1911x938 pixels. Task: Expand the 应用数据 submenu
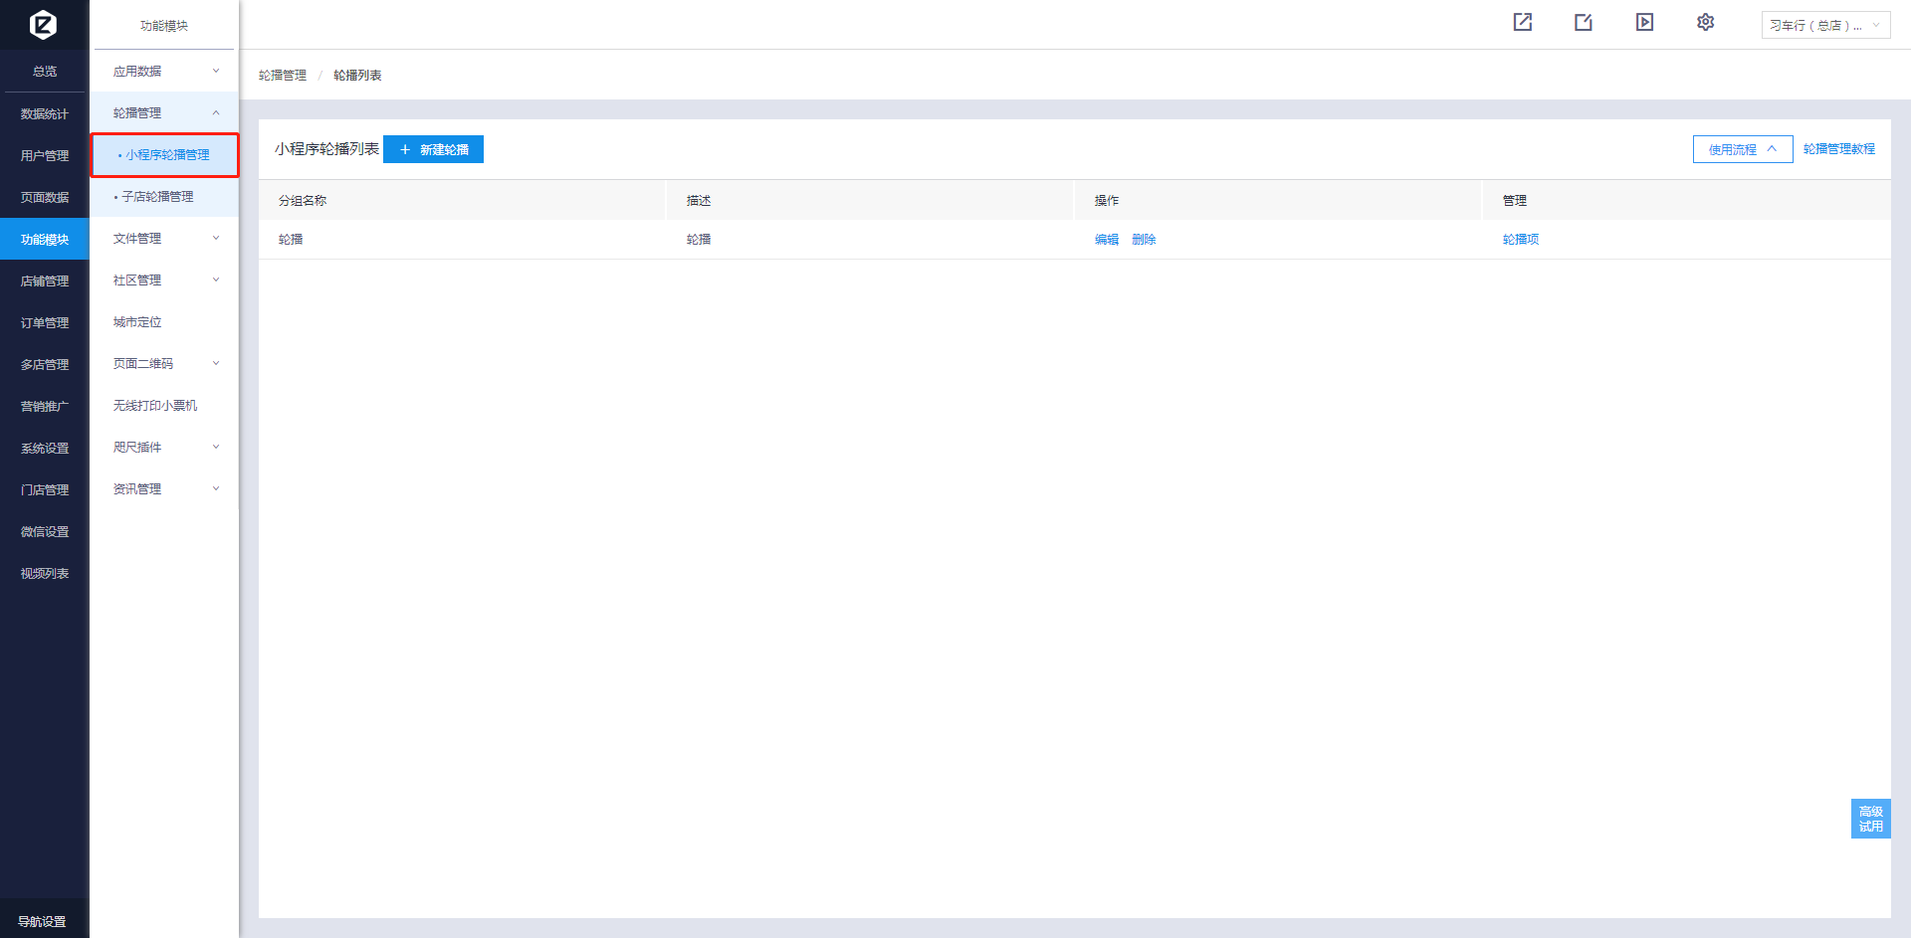pos(165,72)
